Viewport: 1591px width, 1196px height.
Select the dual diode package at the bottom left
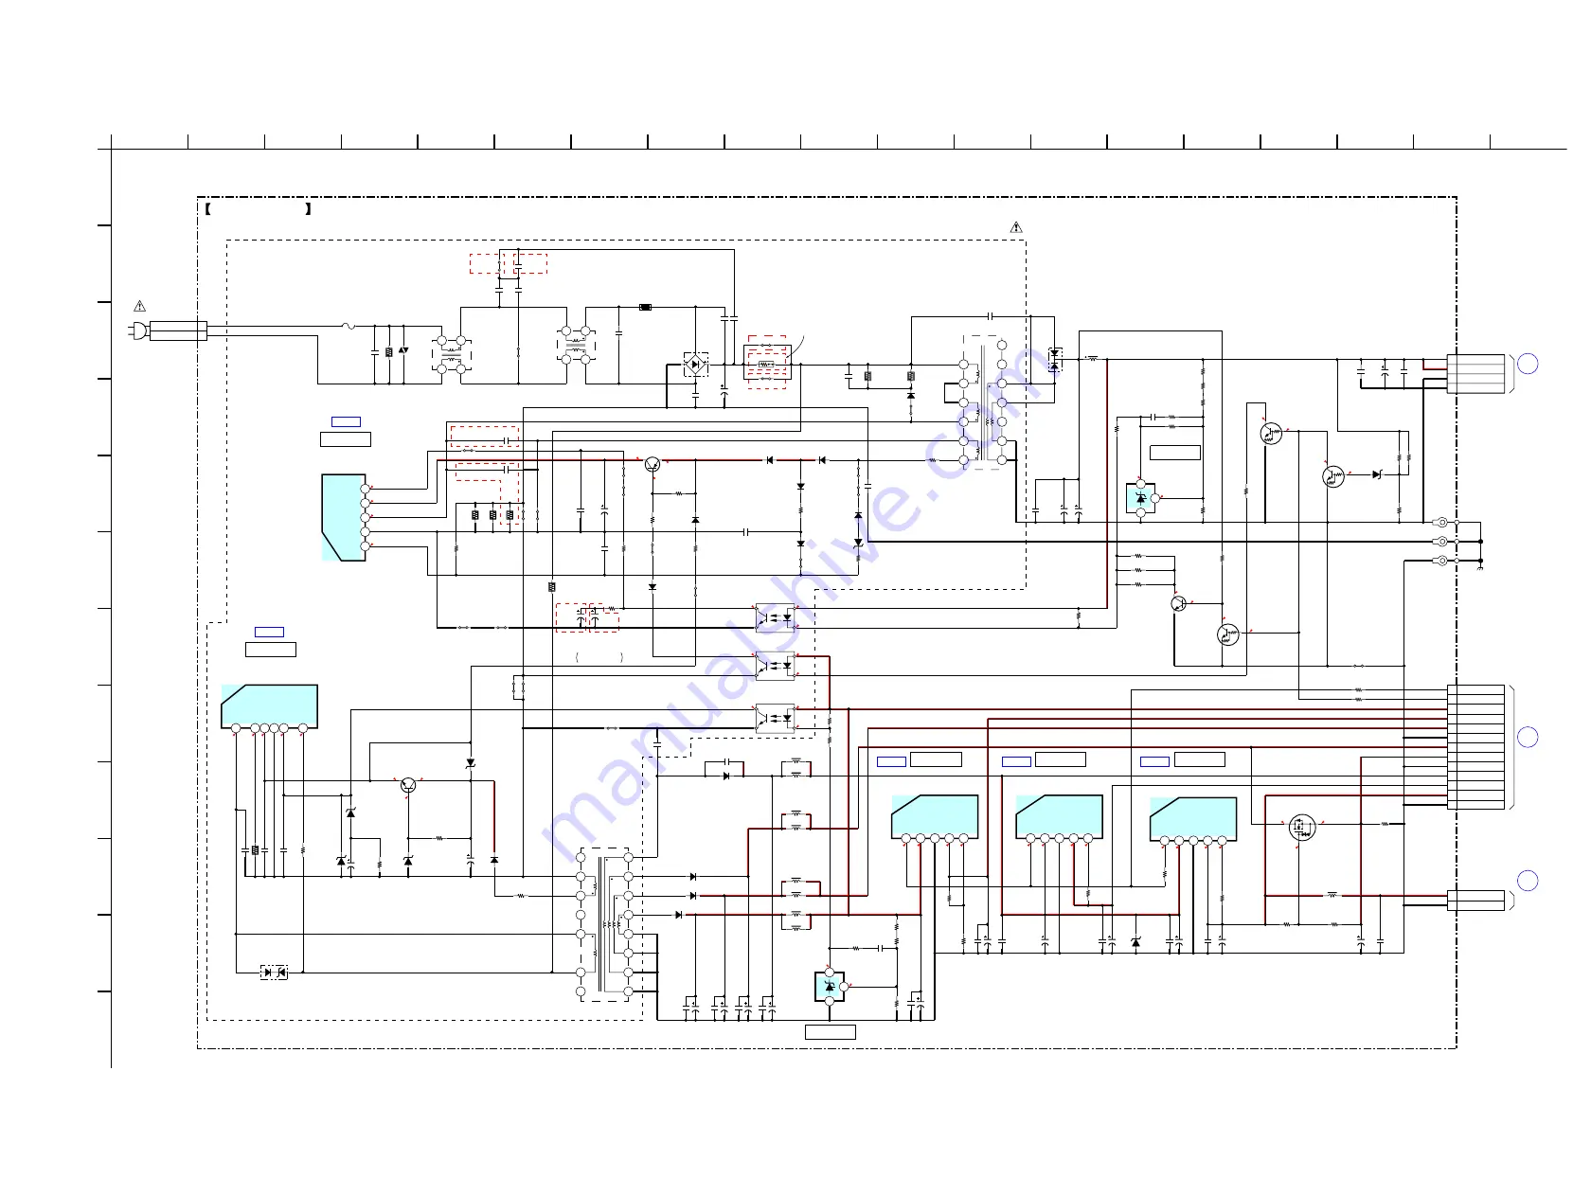coord(275,972)
